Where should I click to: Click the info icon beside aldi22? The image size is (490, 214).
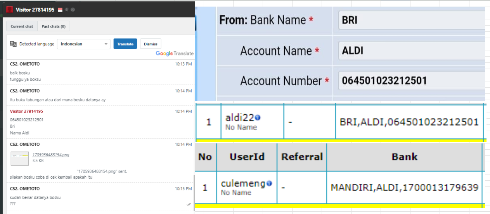coord(258,118)
